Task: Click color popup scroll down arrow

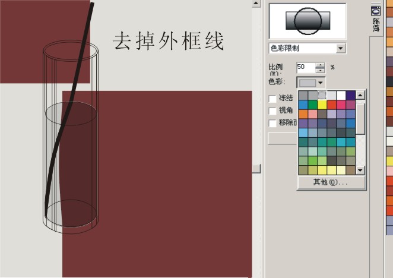Action: click(360, 170)
